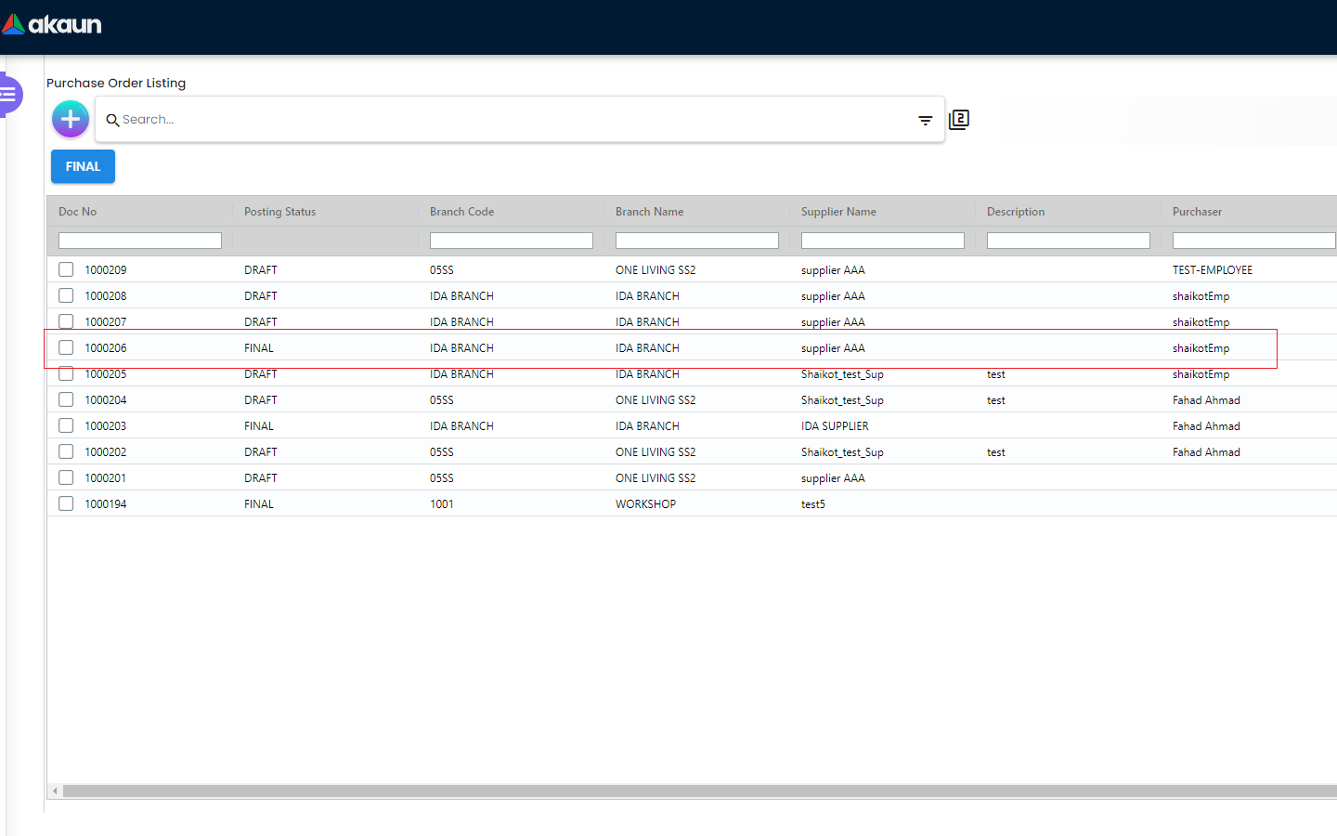Sort by the Doc No column header
The width and height of the screenshot is (1337, 836).
(78, 212)
